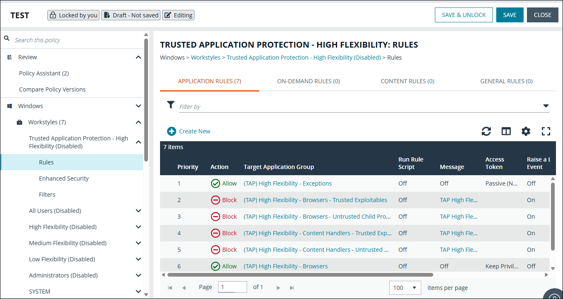Image resolution: width=563 pixels, height=299 pixels.
Task: Open the column chooser icon
Action: click(506, 131)
